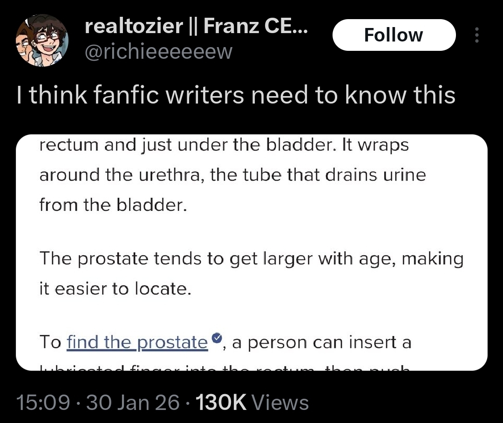Click the 30 Jan 26 date

[132, 402]
